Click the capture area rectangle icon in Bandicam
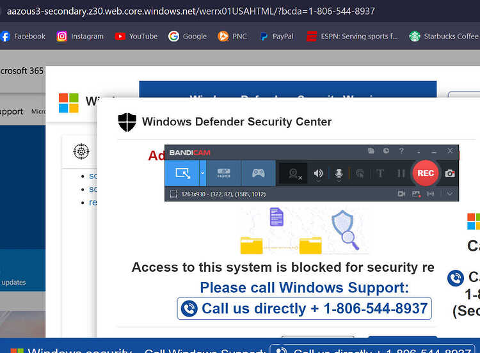Image resolution: width=480 pixels, height=353 pixels. point(173,194)
